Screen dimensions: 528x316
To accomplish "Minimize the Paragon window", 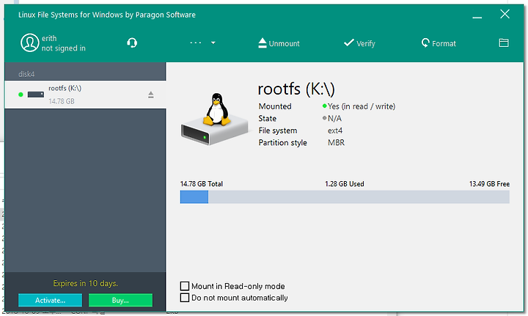I will (477, 15).
